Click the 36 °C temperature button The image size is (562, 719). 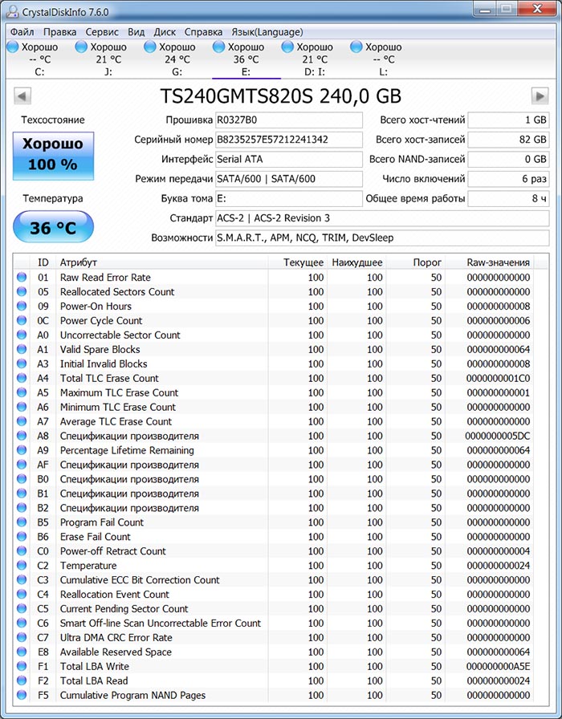coord(53,227)
